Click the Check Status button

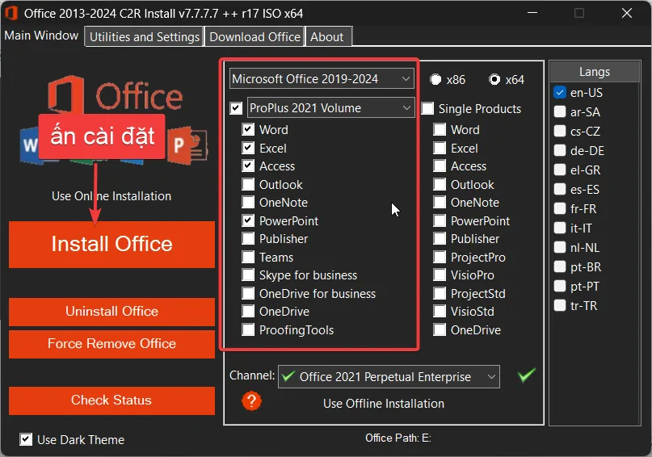pyautogui.click(x=111, y=400)
